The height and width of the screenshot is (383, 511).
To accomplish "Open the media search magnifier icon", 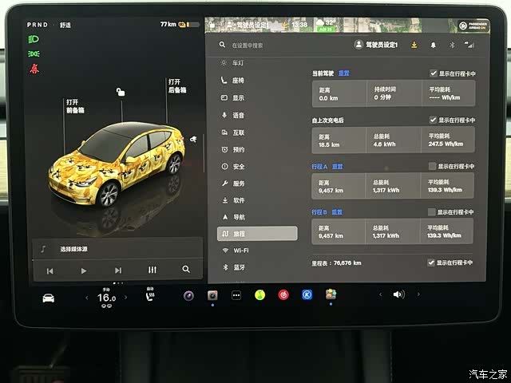I will click(186, 269).
